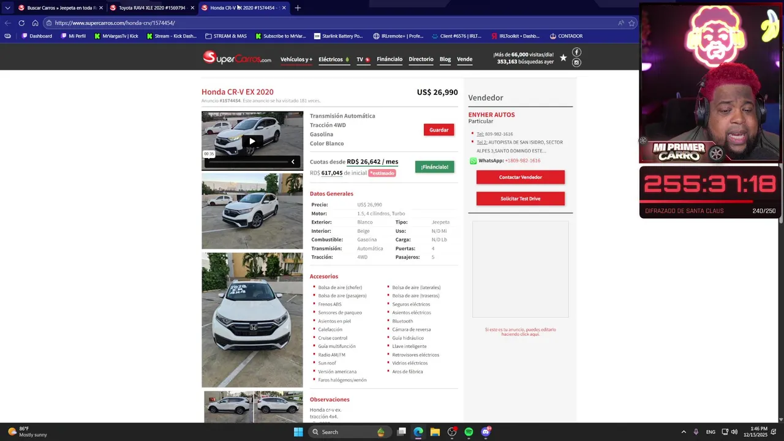Click the WhatsApp icon next to the seller's number
The width and height of the screenshot is (784, 441).
click(473, 160)
